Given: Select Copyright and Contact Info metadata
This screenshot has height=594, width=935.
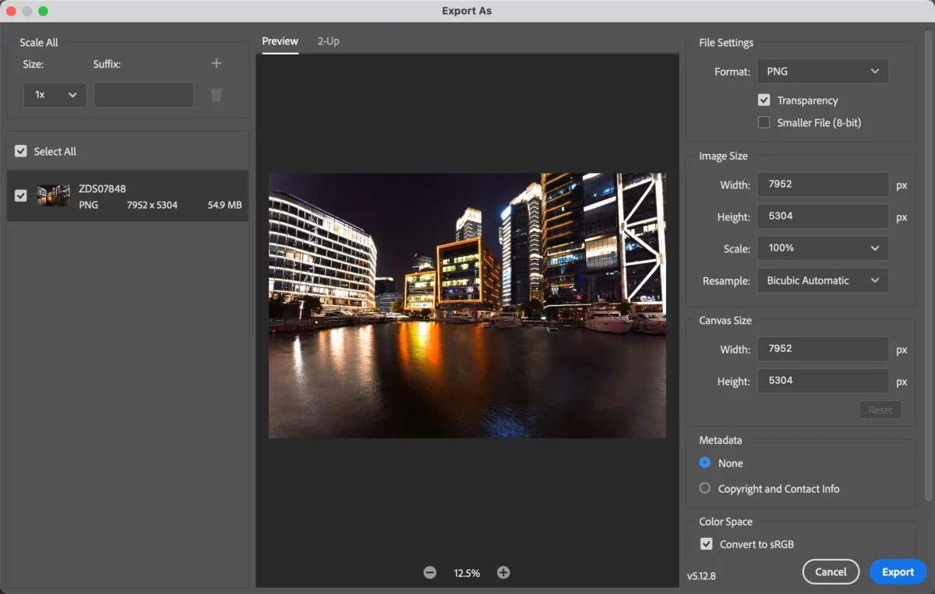Looking at the screenshot, I should [x=704, y=488].
